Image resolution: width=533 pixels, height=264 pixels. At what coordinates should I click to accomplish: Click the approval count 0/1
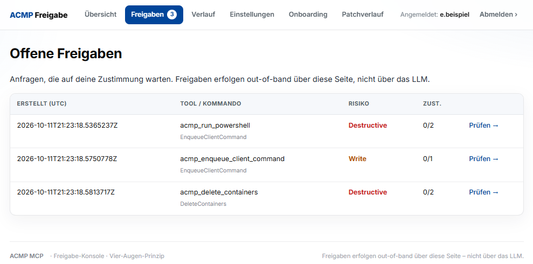[428, 159]
